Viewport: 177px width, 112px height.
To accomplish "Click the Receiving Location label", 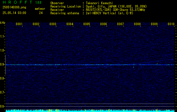I will tap(66, 6).
